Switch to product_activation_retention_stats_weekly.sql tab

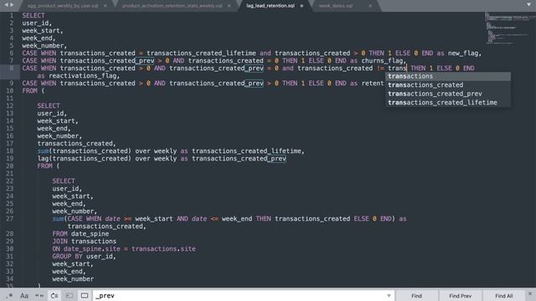tap(173, 6)
